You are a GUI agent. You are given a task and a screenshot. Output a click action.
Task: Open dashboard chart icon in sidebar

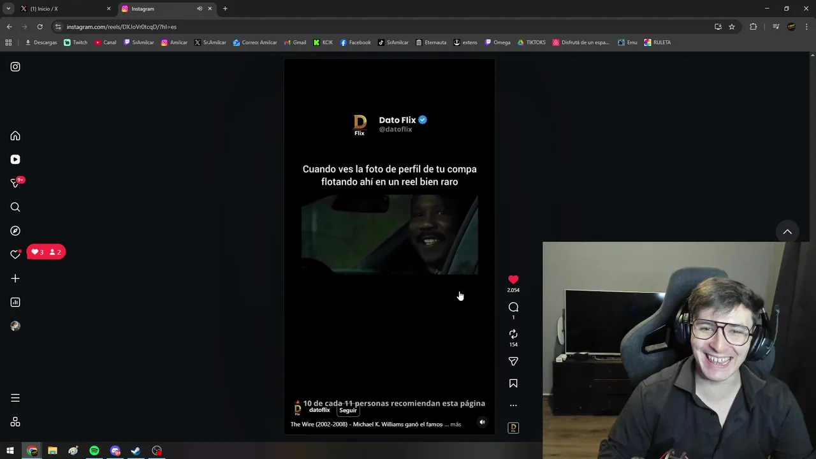point(15,302)
